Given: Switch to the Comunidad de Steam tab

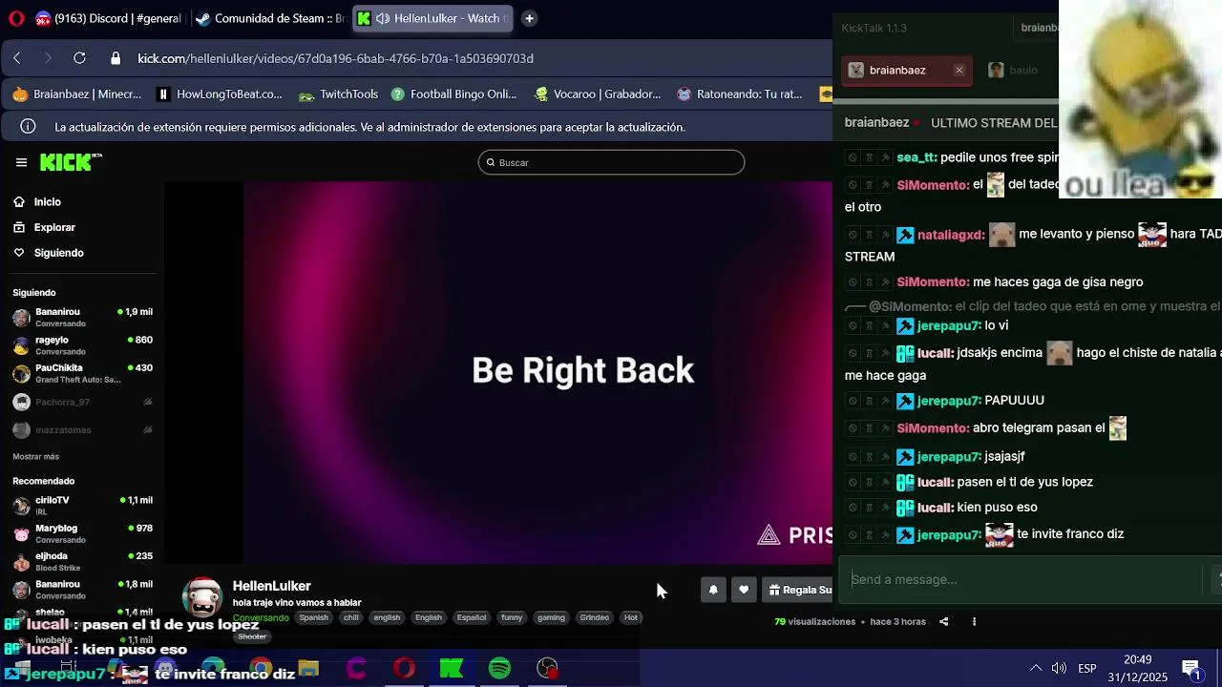Looking at the screenshot, I should [x=268, y=18].
